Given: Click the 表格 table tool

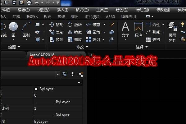Looking at the screenshot, I should click(x=153, y=39).
